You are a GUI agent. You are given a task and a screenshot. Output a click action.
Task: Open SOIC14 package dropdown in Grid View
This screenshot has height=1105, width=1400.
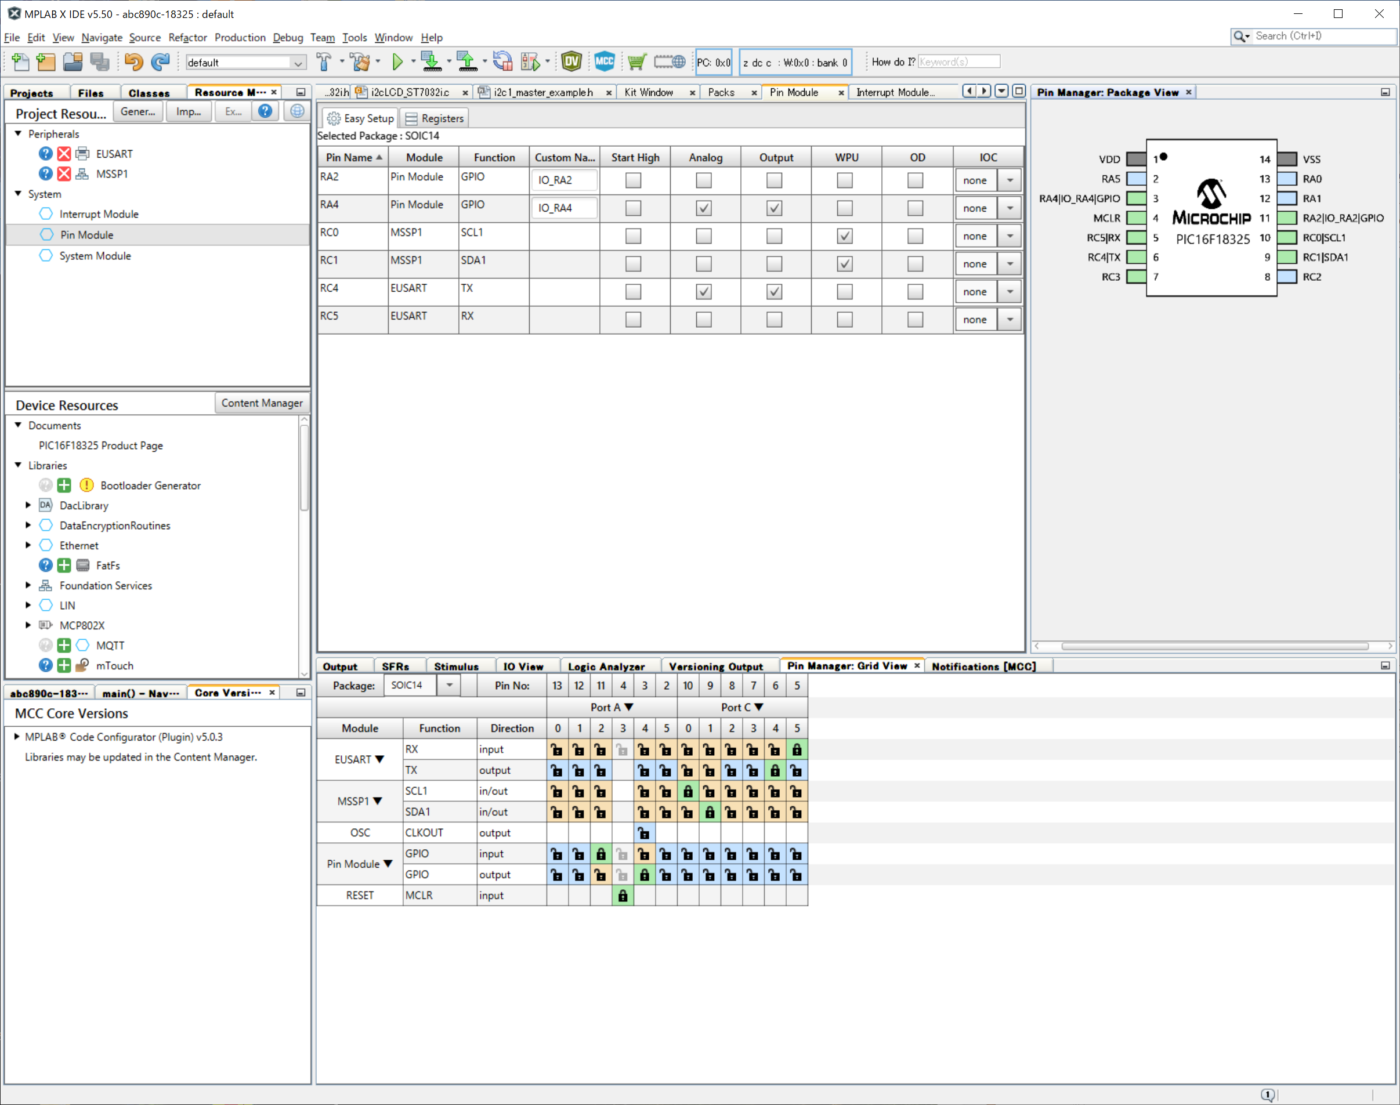pyautogui.click(x=449, y=686)
